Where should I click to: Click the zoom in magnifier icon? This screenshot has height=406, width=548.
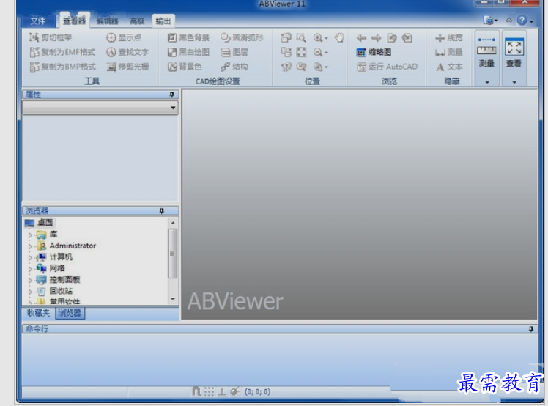pyautogui.click(x=318, y=37)
